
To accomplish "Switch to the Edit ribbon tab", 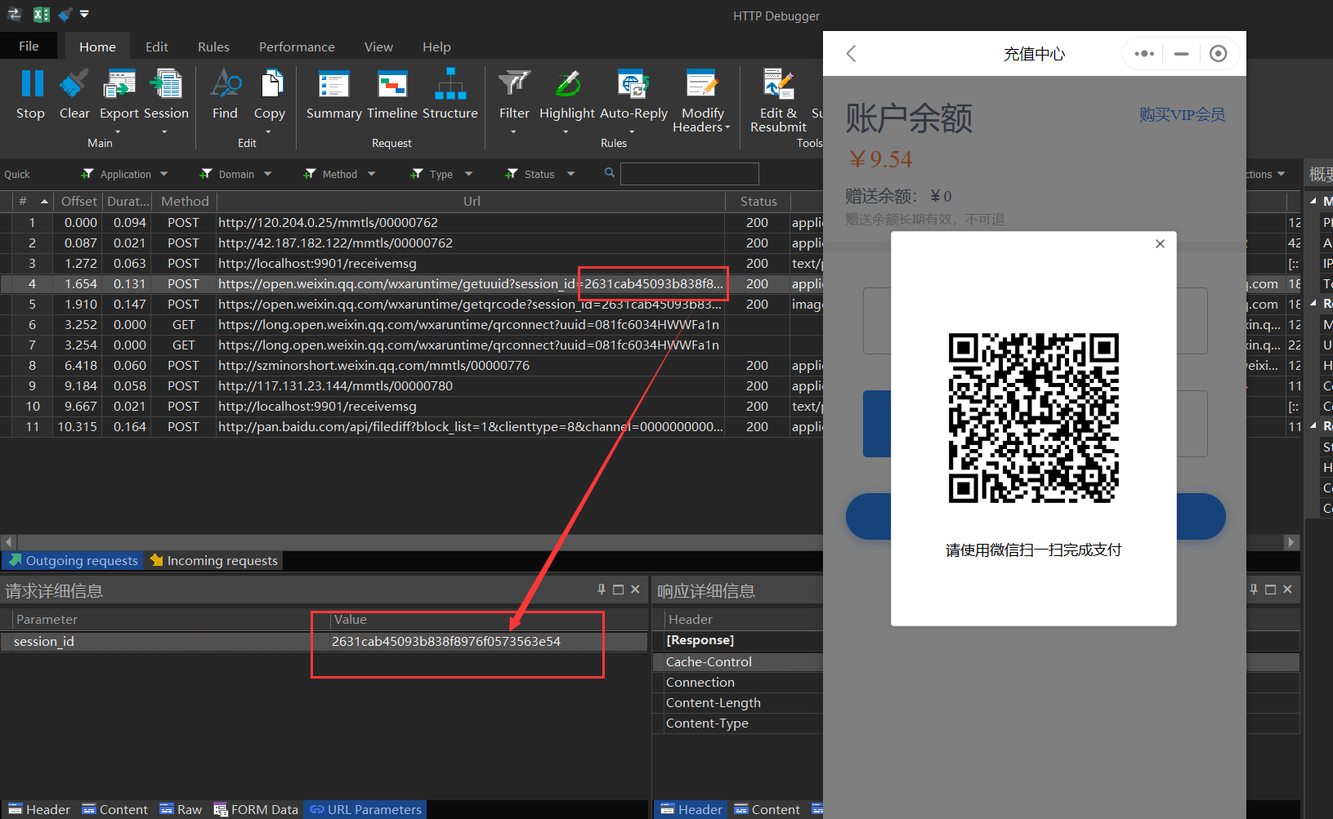I will pyautogui.click(x=157, y=47).
